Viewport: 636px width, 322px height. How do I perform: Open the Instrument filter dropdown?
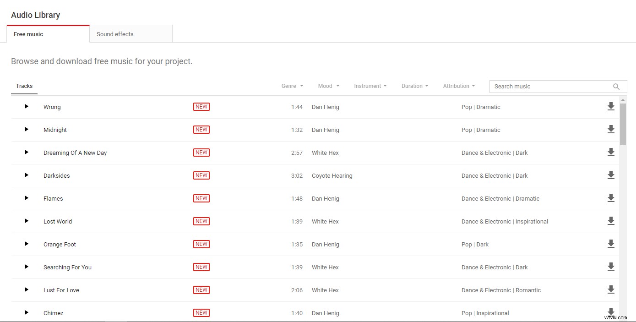point(370,86)
